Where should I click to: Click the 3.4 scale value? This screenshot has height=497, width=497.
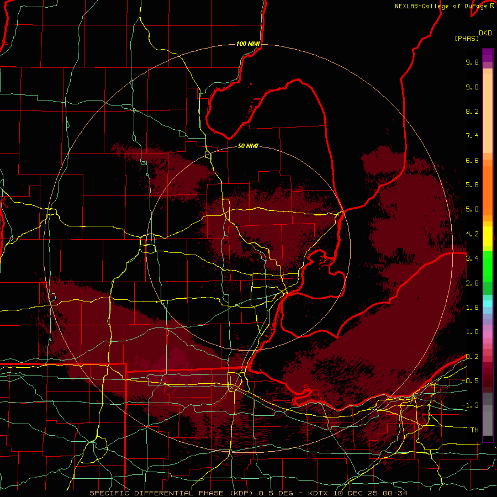pos(472,258)
